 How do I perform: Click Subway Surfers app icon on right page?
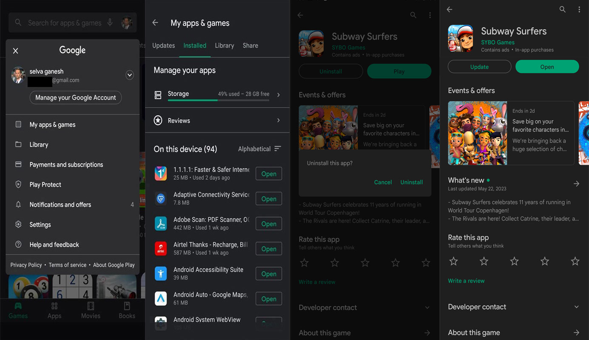point(461,38)
